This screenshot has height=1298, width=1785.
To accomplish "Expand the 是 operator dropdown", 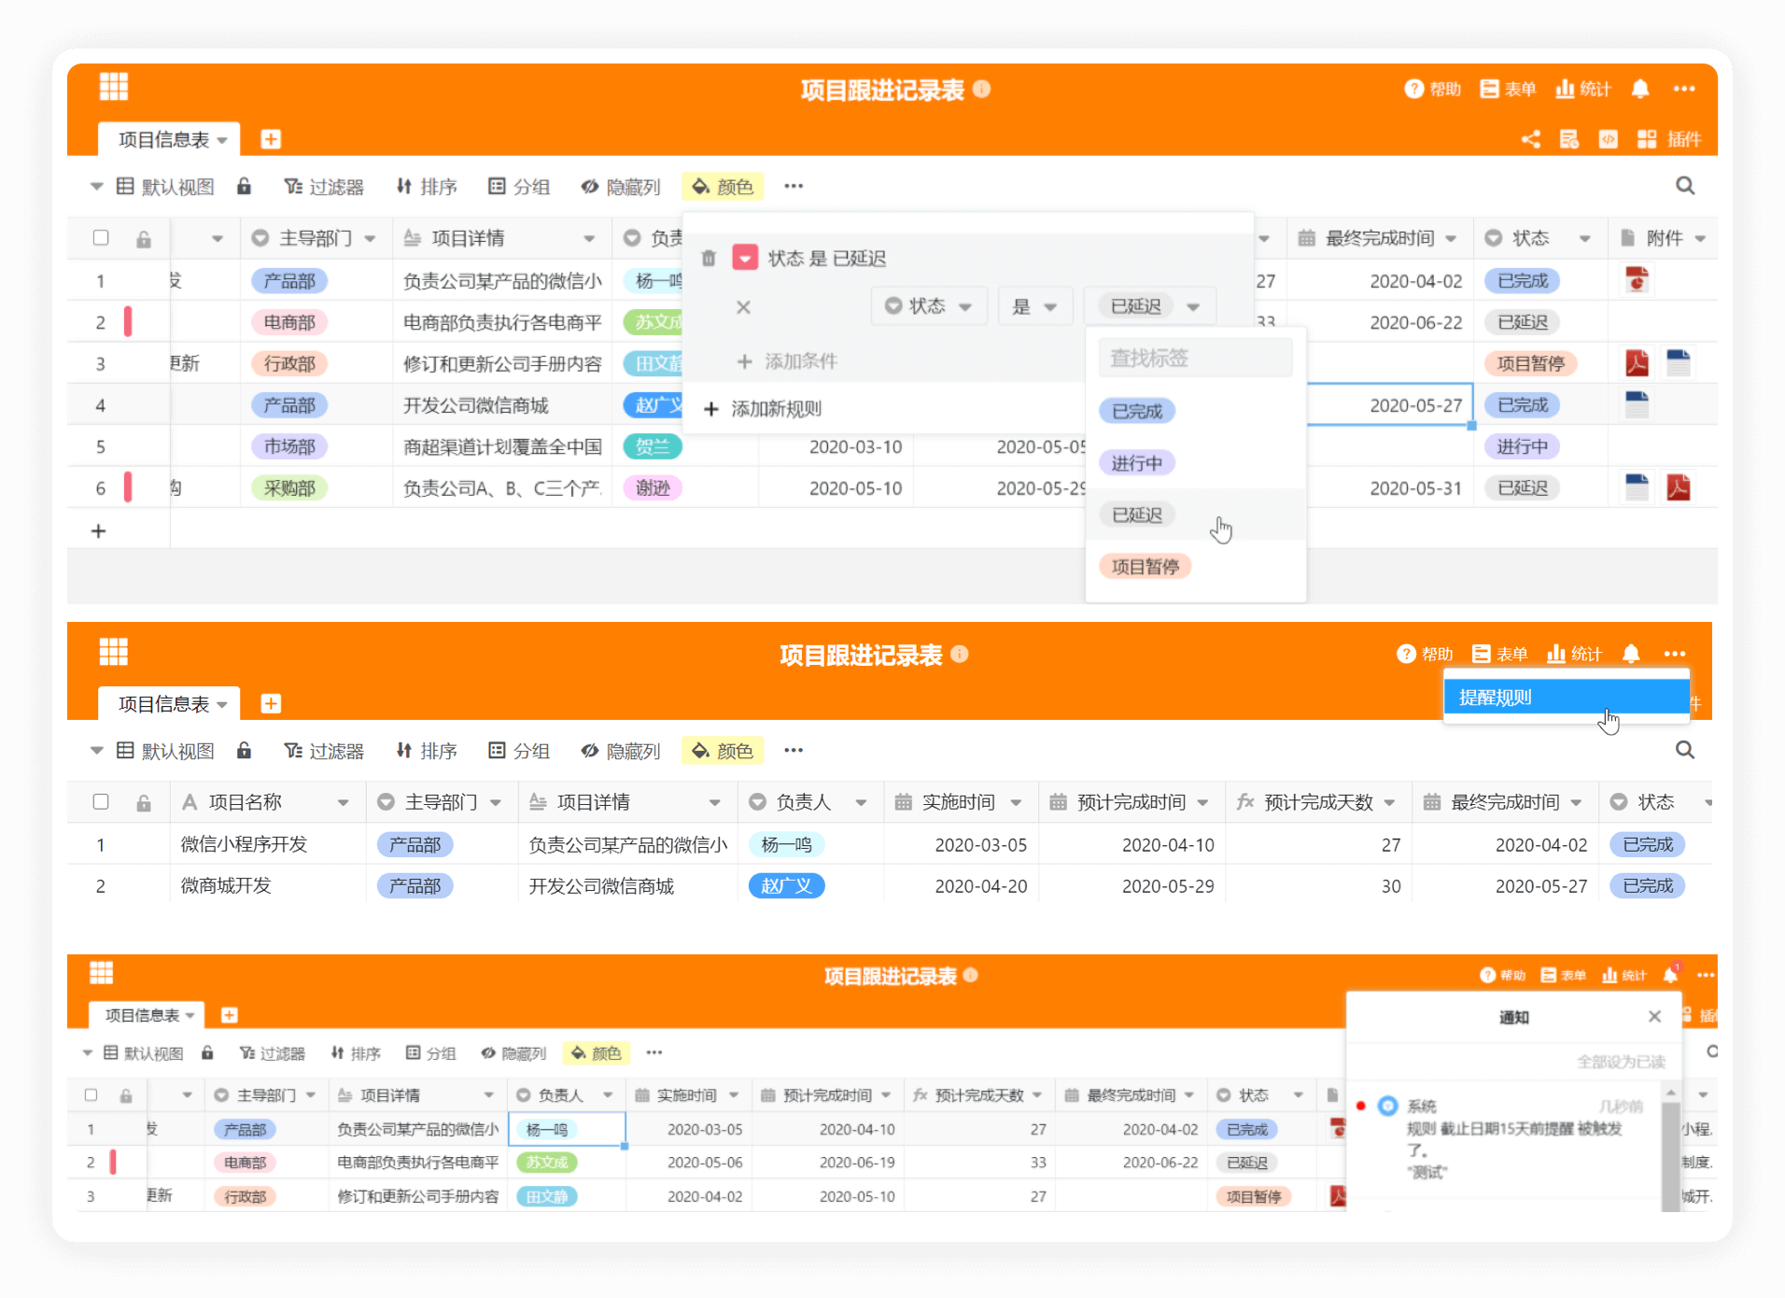I will (1034, 306).
